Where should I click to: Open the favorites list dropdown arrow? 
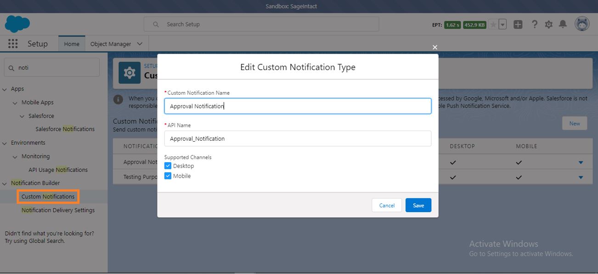(502, 25)
